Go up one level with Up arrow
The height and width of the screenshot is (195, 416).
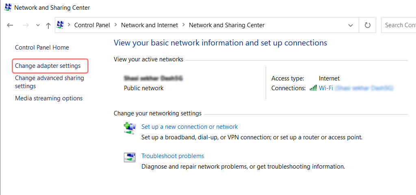(x=48, y=25)
